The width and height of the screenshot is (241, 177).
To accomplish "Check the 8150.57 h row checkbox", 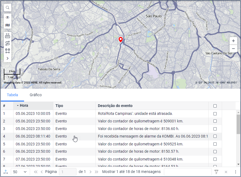I will click(215, 152).
